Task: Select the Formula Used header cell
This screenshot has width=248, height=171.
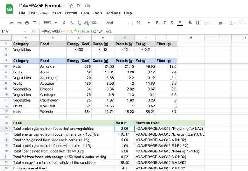Action: tap(170, 123)
